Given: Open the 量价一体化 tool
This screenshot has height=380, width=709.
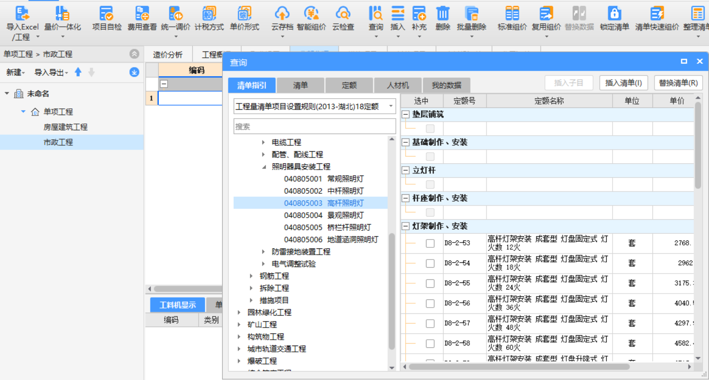Looking at the screenshot, I should (62, 13).
